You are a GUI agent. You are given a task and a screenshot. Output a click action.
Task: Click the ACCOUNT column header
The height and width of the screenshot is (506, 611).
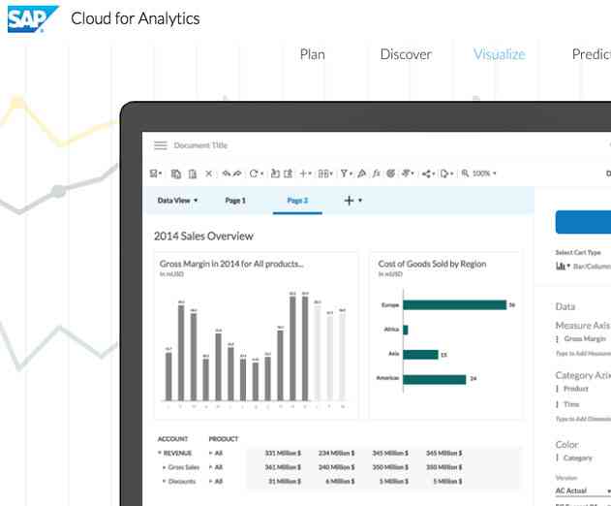point(172,439)
